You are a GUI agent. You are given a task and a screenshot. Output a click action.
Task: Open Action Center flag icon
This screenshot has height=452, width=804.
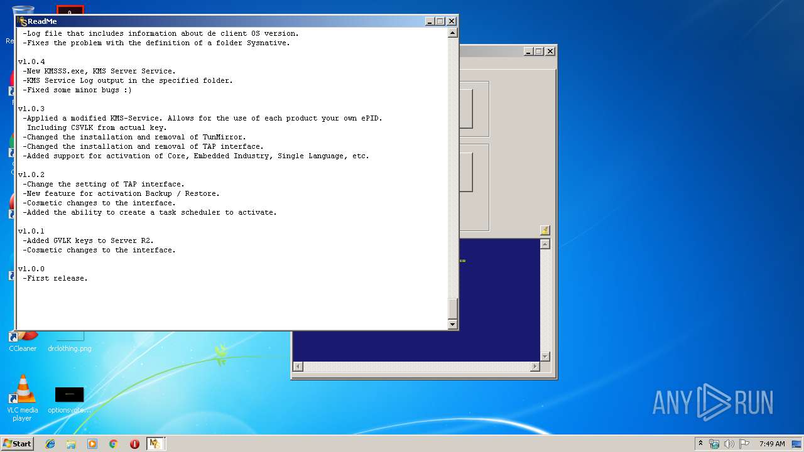click(x=744, y=444)
